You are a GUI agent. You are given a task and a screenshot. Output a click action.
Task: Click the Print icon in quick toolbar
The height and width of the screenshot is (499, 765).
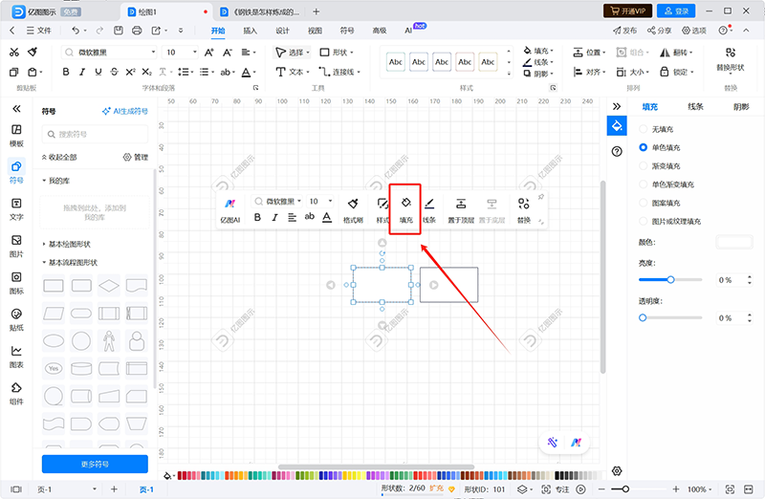(137, 31)
